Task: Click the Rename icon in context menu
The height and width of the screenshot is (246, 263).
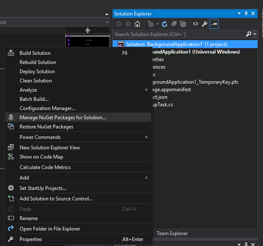Action: pos(11,218)
